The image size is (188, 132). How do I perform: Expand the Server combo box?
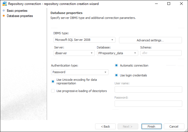[92, 53]
